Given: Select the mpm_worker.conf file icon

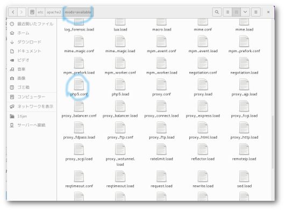Looking at the screenshot, I should point(120,63).
